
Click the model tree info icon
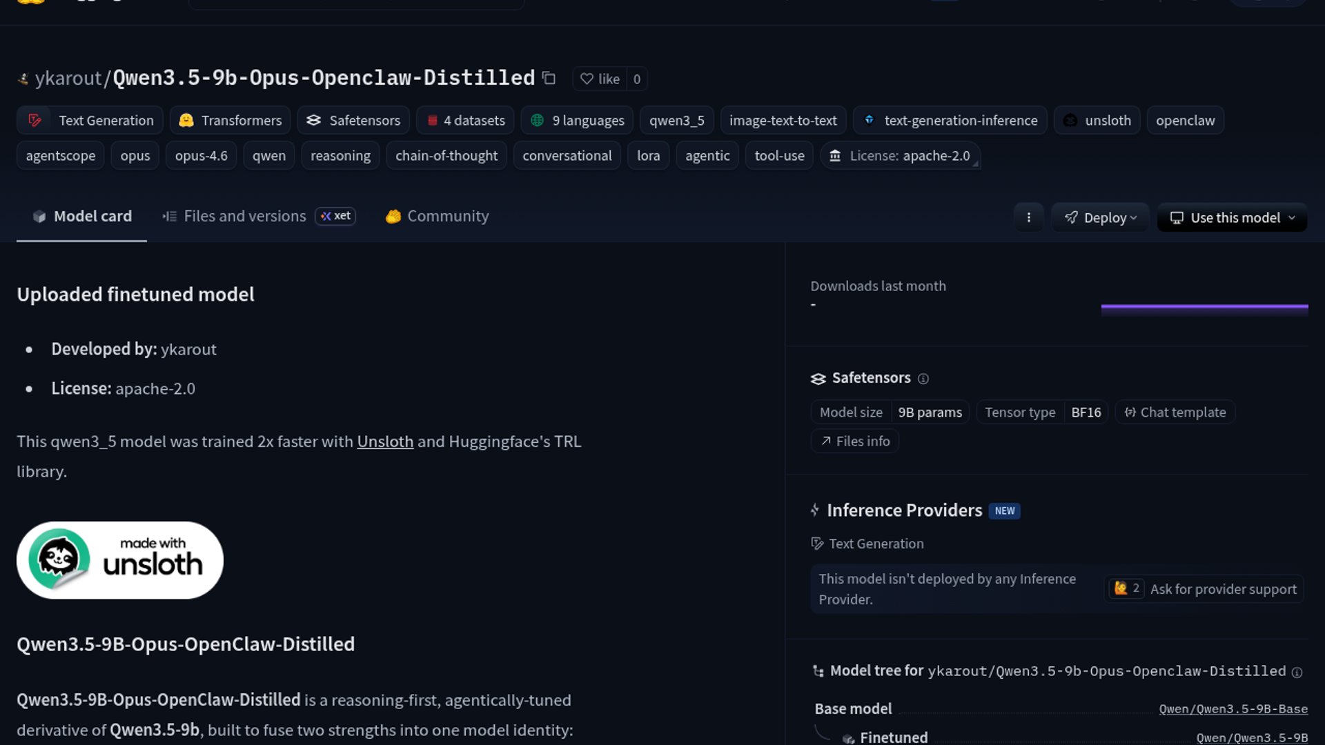pos(1297,673)
